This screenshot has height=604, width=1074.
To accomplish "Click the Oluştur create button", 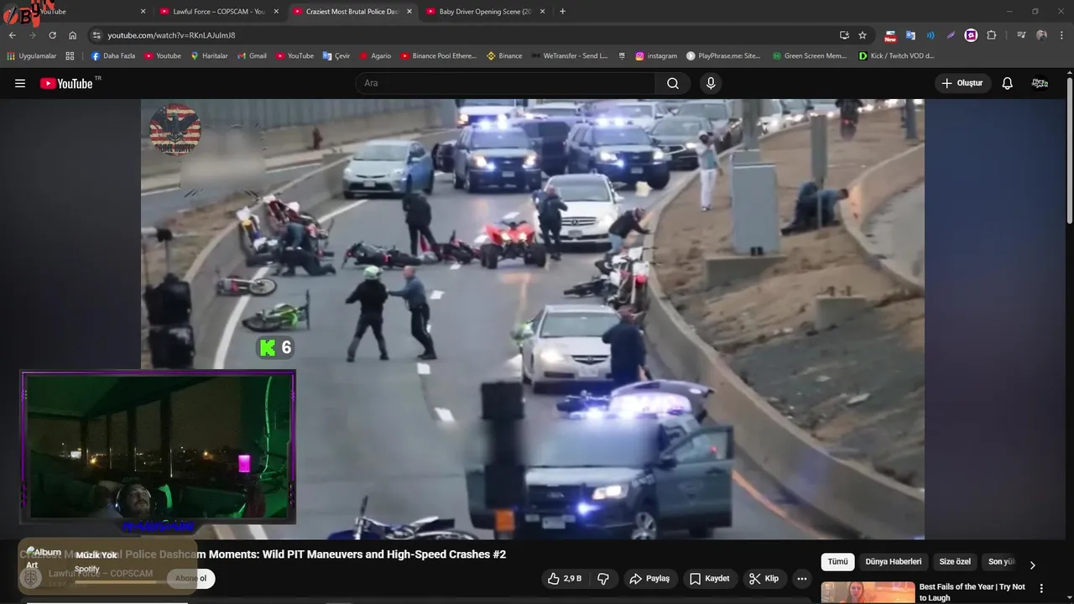I will [x=962, y=83].
